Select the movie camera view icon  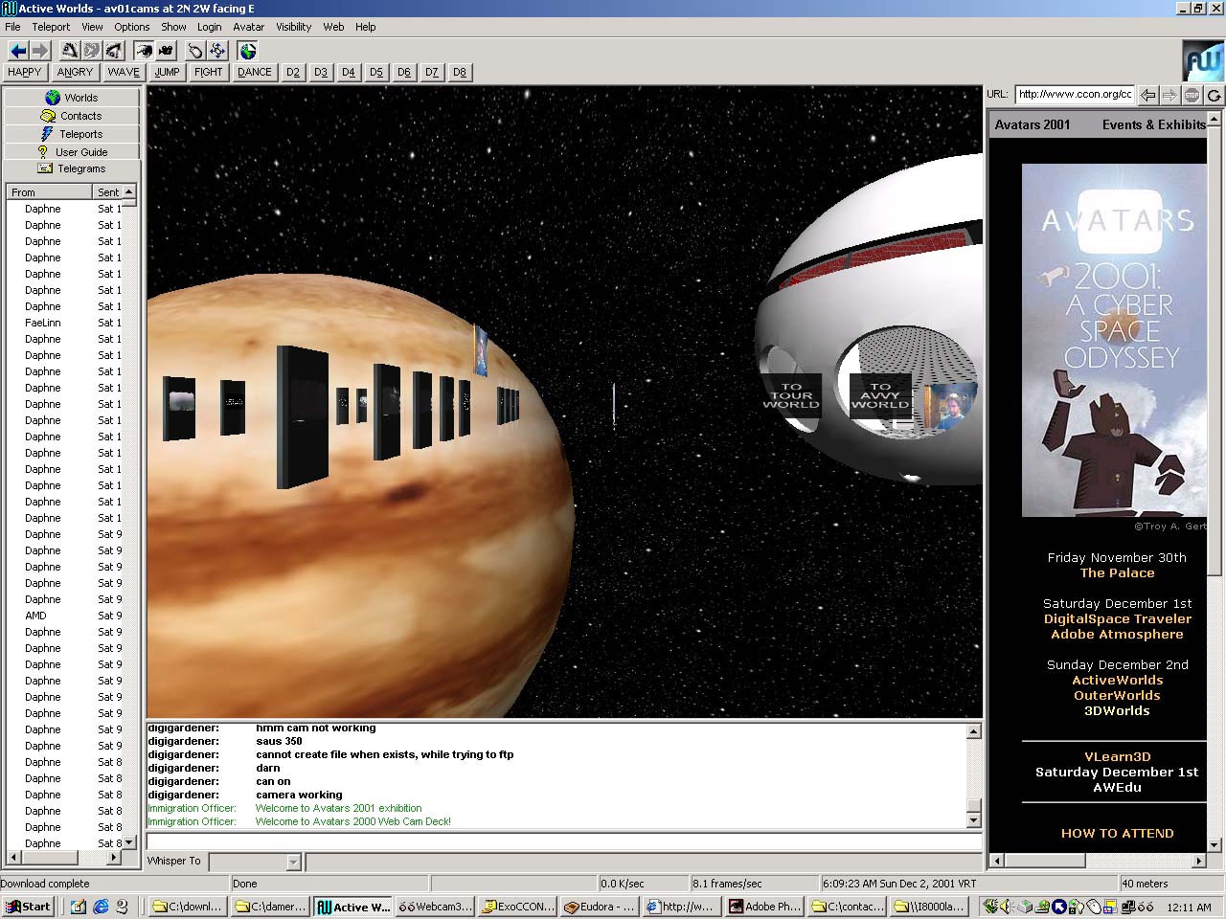point(167,51)
